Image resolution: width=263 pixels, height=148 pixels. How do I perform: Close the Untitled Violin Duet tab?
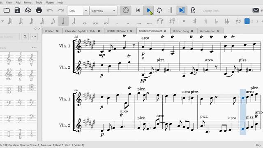click(165, 31)
